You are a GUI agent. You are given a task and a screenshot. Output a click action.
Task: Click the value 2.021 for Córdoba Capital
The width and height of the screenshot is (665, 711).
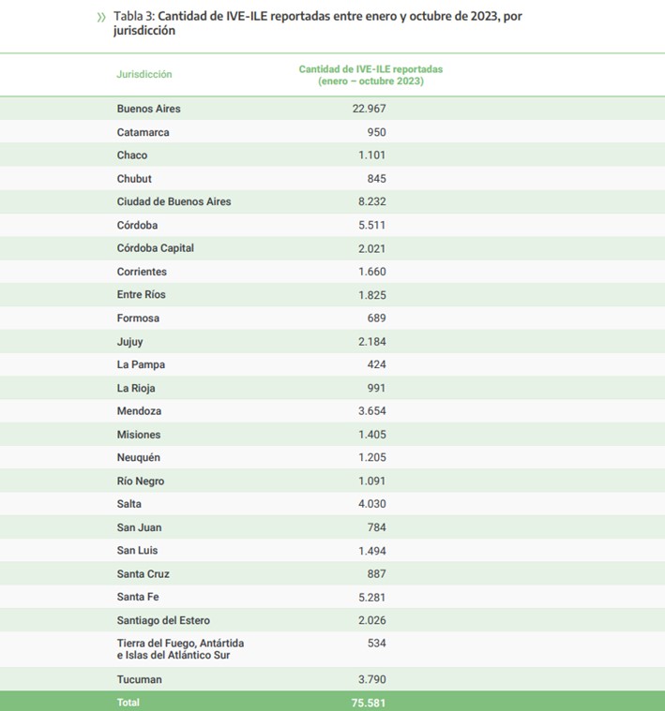coord(371,249)
